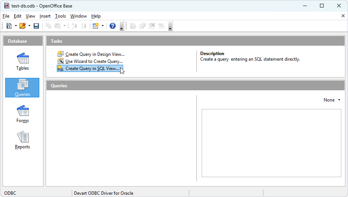The width and height of the screenshot is (348, 197).
Task: Click the ODBC status bar entry
Action: [x=10, y=193]
